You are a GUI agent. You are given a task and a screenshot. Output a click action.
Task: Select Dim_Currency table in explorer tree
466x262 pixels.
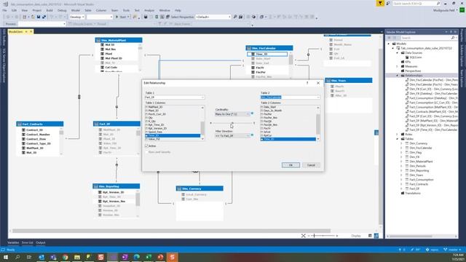tap(418, 143)
